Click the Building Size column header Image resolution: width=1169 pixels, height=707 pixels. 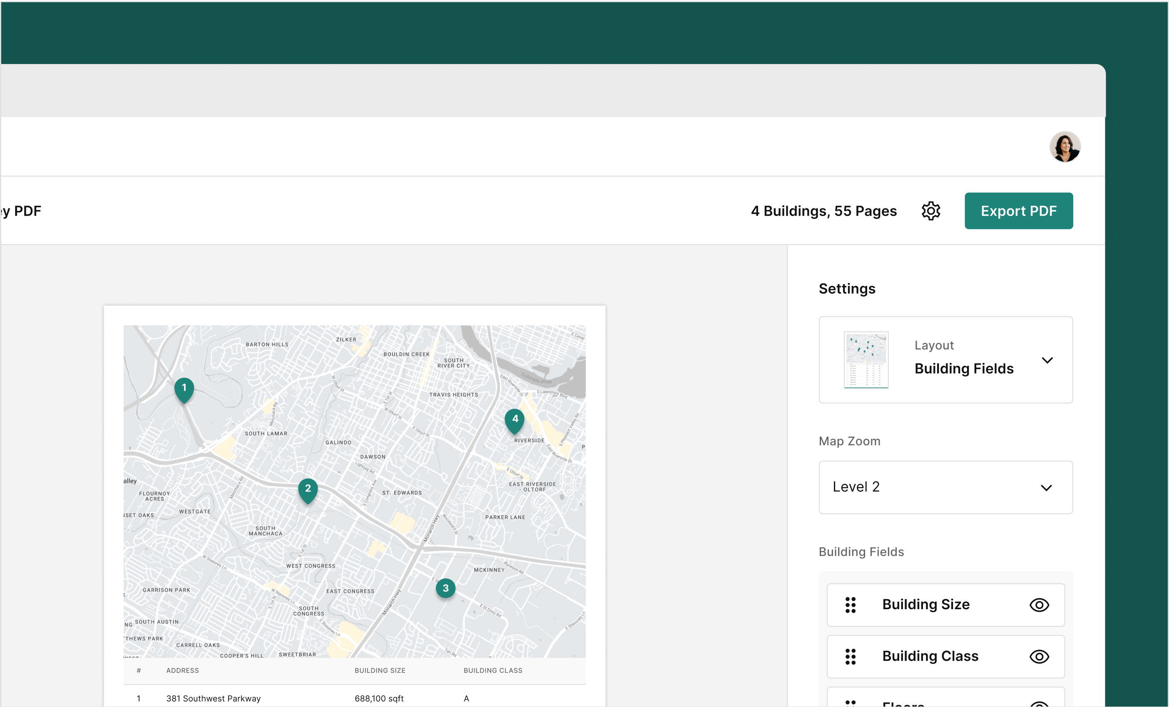click(x=380, y=670)
